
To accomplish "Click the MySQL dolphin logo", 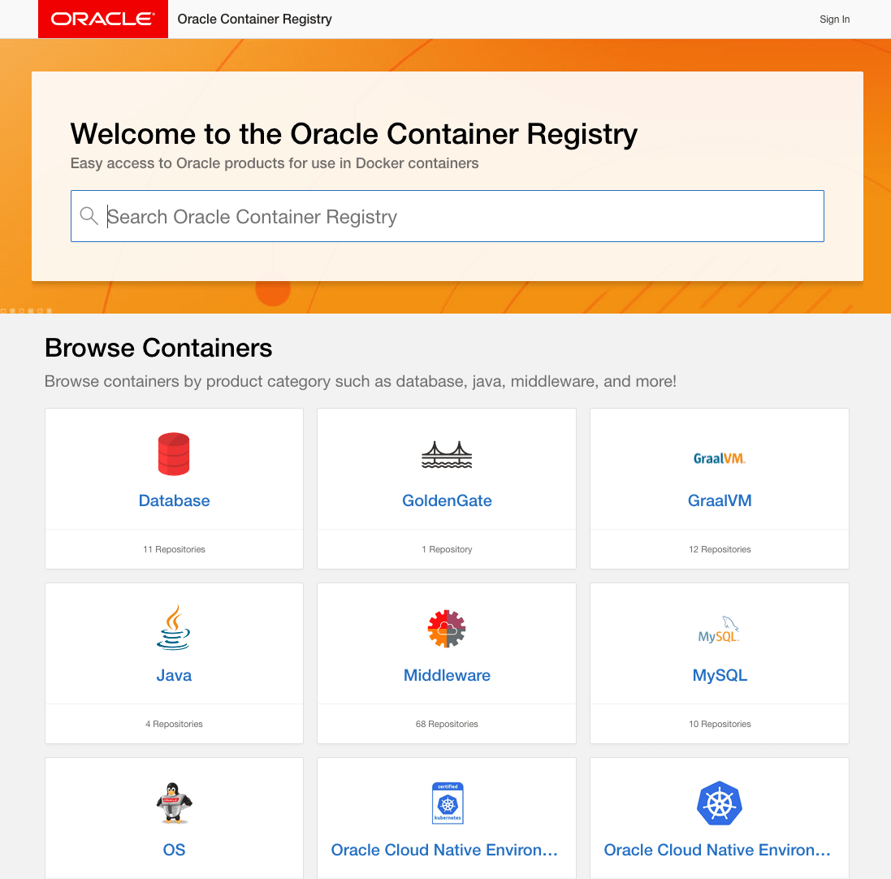I will (719, 629).
